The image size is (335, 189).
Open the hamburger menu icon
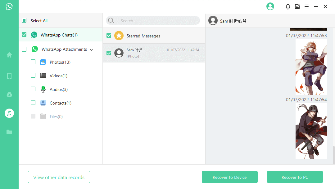click(306, 6)
